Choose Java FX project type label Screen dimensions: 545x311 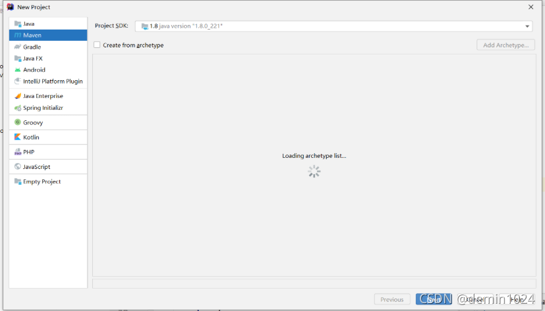[x=33, y=59]
